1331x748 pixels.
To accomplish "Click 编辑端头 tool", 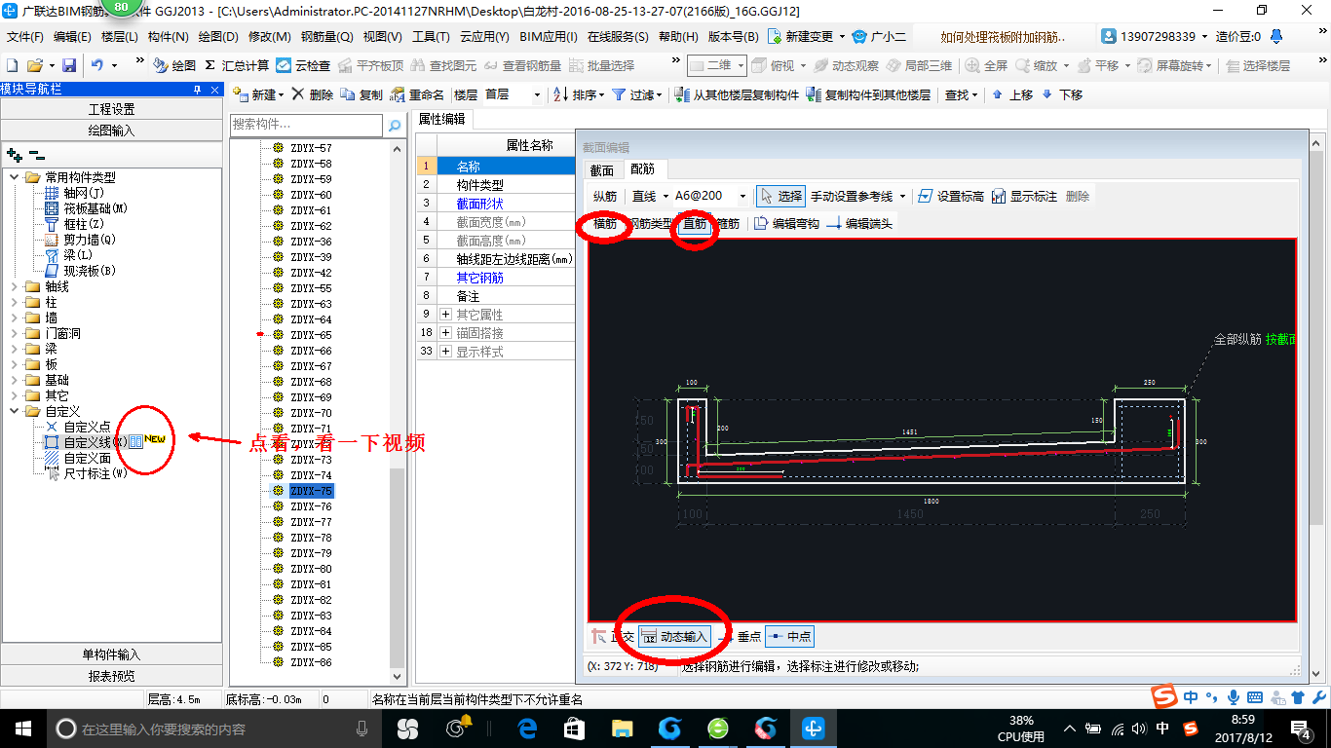I will (x=859, y=223).
